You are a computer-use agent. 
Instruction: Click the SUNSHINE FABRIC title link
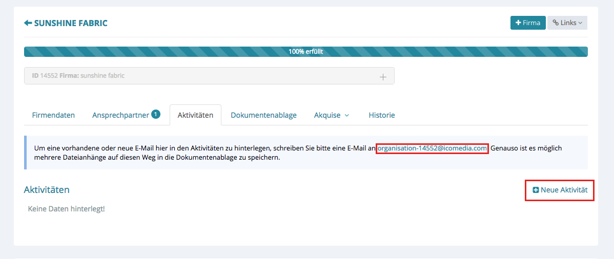pyautogui.click(x=71, y=23)
